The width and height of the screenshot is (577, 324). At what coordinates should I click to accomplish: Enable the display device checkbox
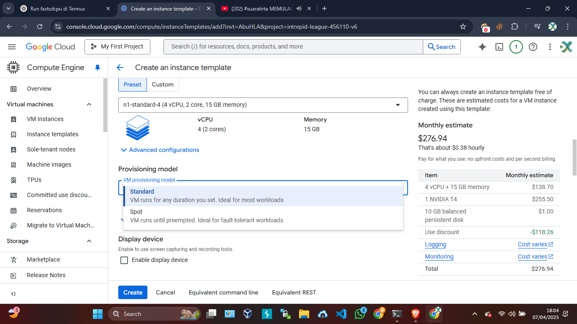tap(124, 260)
